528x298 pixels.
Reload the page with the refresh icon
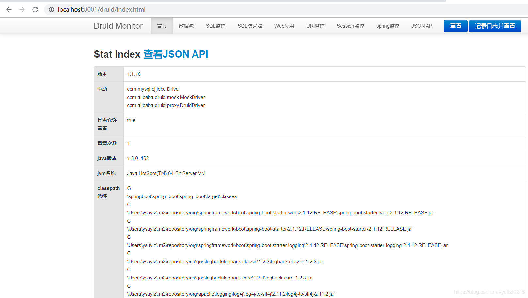coord(35,10)
